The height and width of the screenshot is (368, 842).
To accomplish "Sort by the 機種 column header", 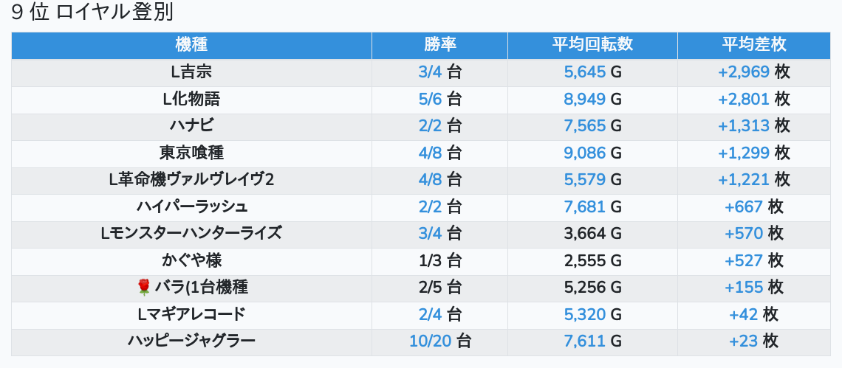I will point(191,45).
